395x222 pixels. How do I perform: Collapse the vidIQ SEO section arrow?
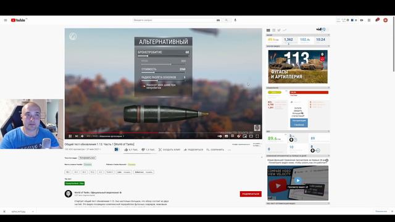328,131
